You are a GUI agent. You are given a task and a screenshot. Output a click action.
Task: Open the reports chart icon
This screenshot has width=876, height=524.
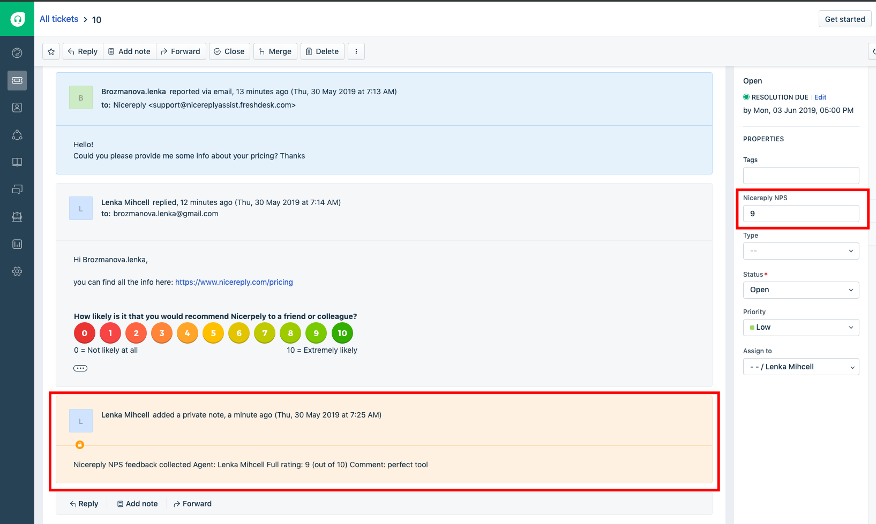tap(17, 244)
